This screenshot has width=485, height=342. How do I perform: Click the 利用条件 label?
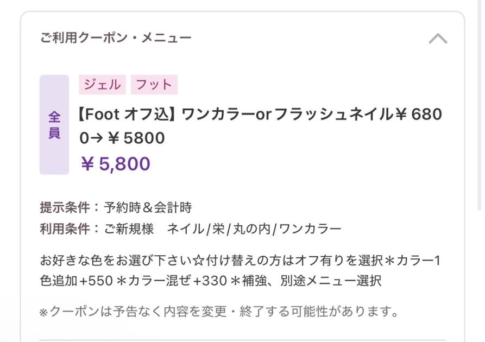pos(64,229)
